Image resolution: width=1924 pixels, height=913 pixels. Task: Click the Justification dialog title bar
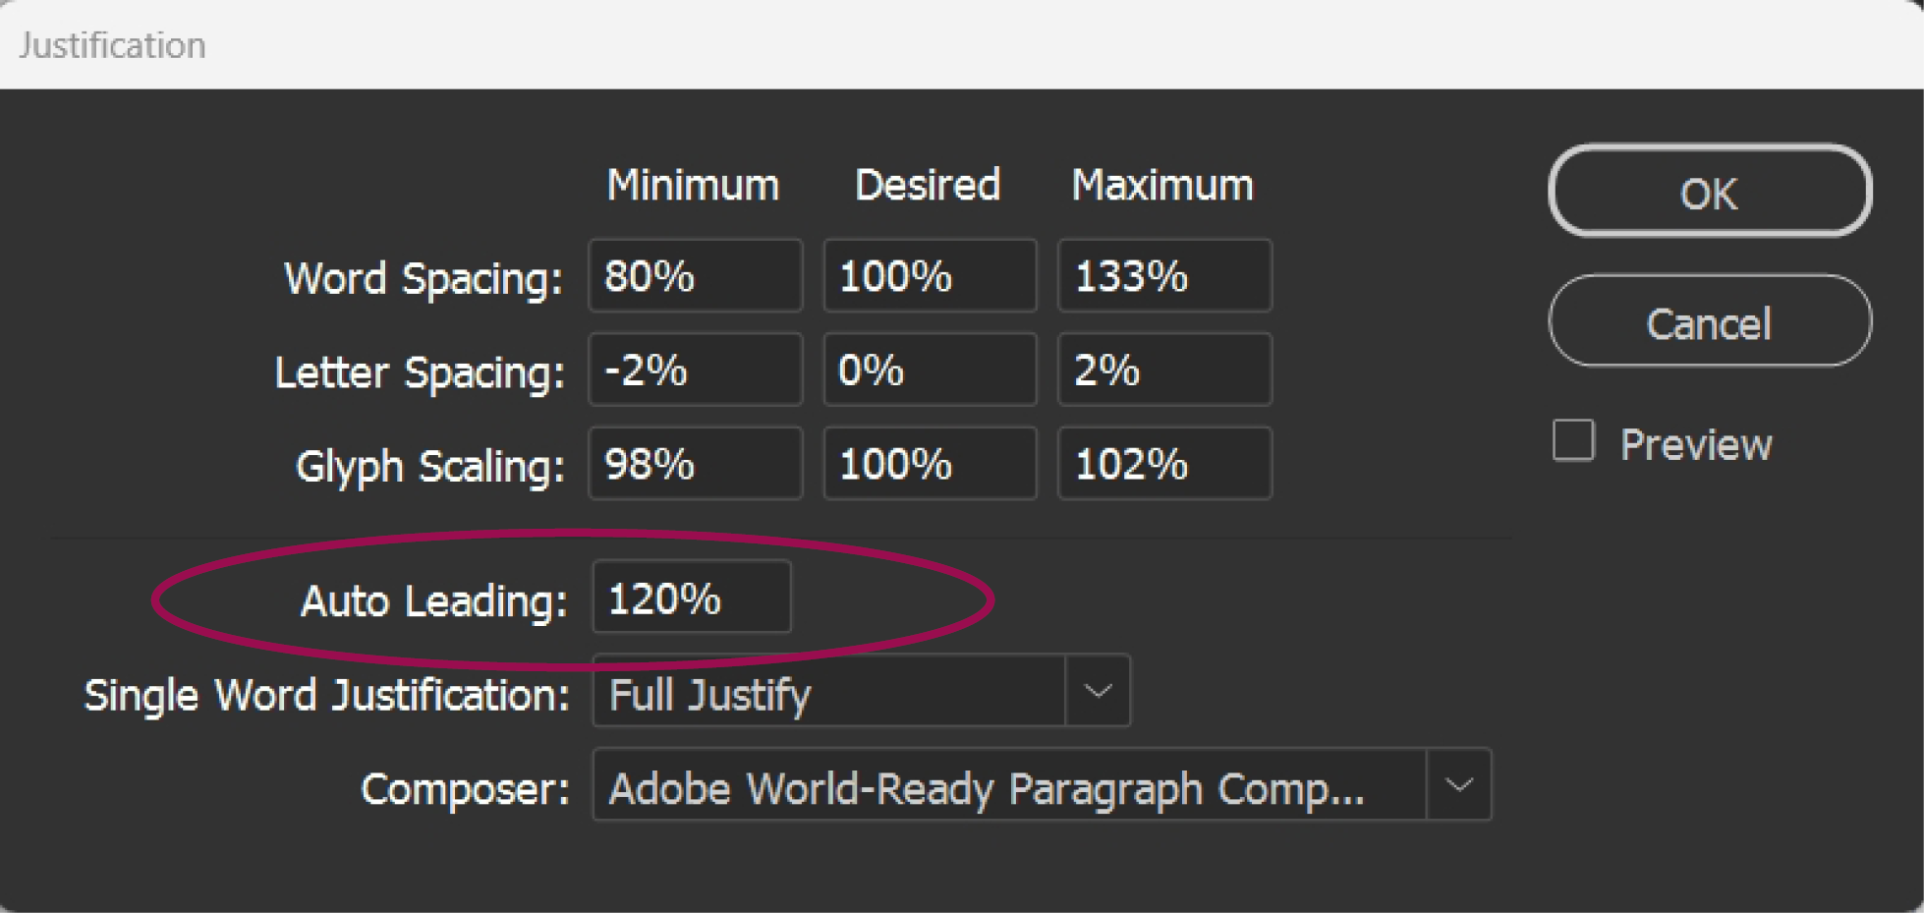click(x=962, y=45)
